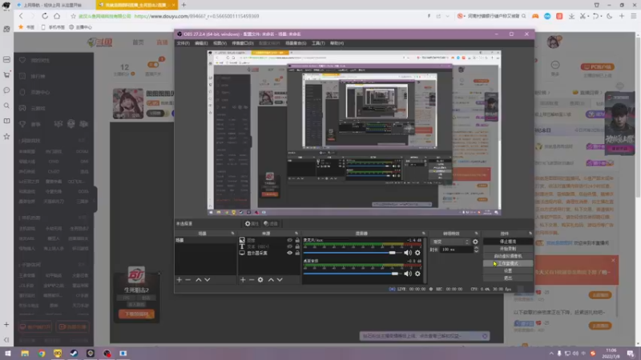Open the OBS Edit menu
Screen dimensions: 641x360
[x=201, y=43]
